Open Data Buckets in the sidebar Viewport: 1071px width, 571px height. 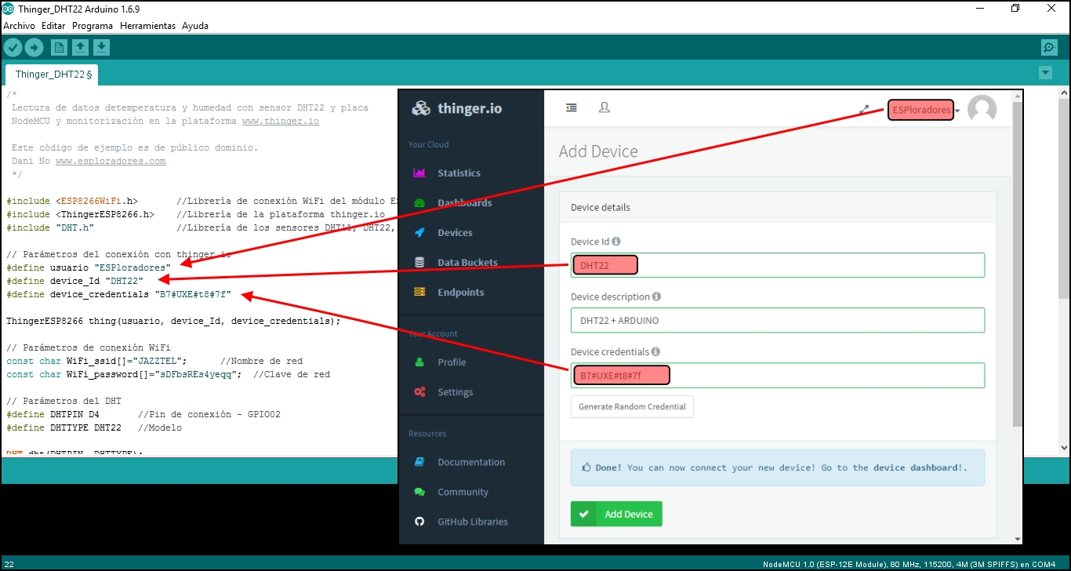tap(467, 263)
